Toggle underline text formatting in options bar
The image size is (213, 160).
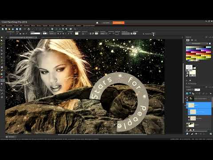[63, 34]
